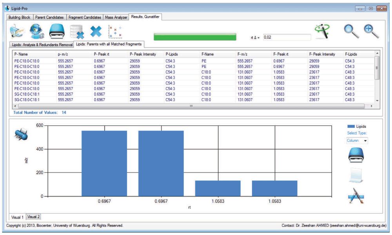Click the plain magnifying glass icon
Image resolution: width=392 pixels, height=235 pixels.
pyautogui.click(x=351, y=31)
